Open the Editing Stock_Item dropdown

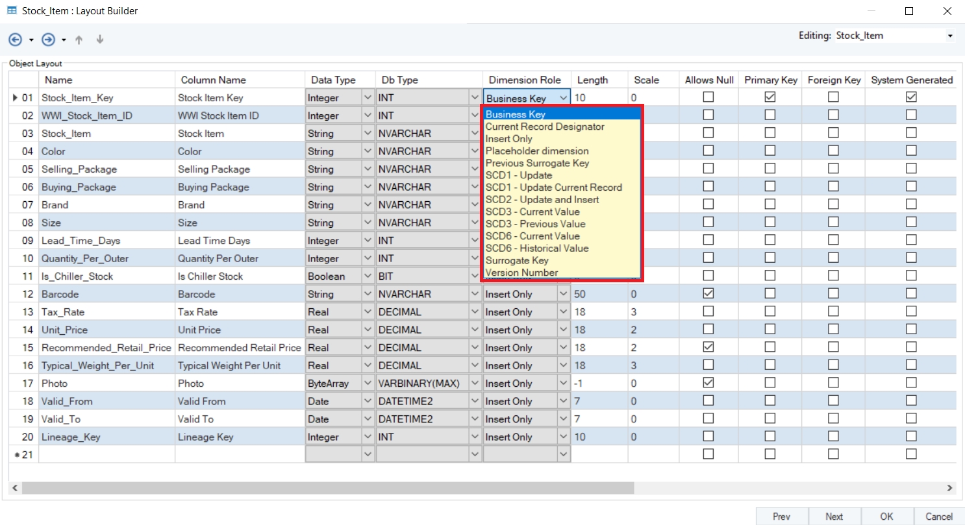click(x=950, y=36)
